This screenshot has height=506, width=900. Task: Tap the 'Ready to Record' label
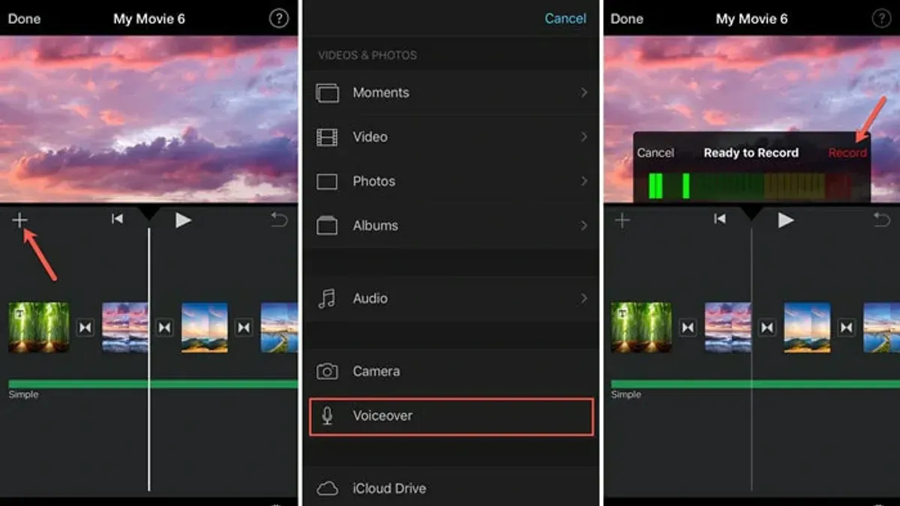[x=751, y=152]
